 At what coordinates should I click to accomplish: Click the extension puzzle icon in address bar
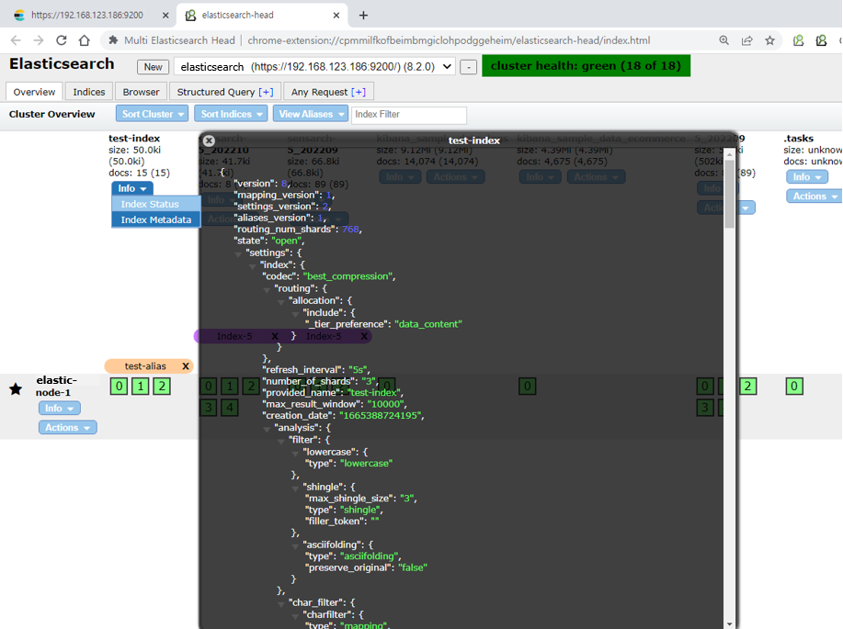point(113,40)
